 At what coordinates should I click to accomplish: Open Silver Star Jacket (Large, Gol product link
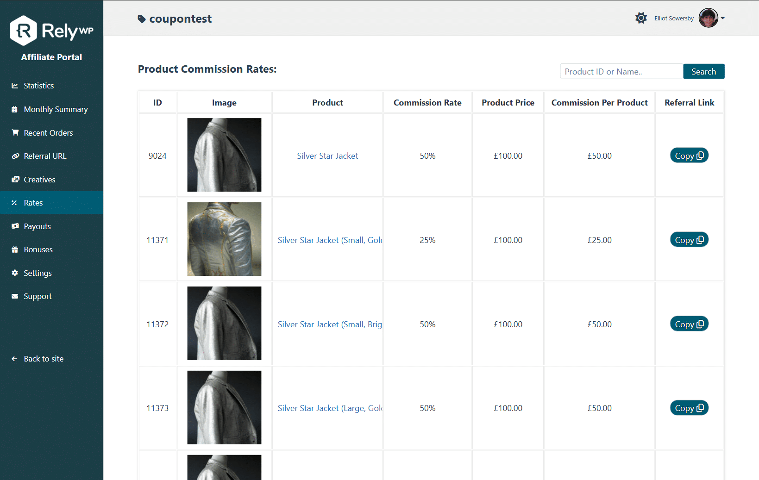330,408
